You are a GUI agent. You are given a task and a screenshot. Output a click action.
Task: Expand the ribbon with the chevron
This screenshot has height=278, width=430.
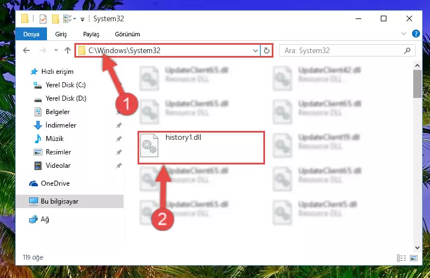(404, 34)
